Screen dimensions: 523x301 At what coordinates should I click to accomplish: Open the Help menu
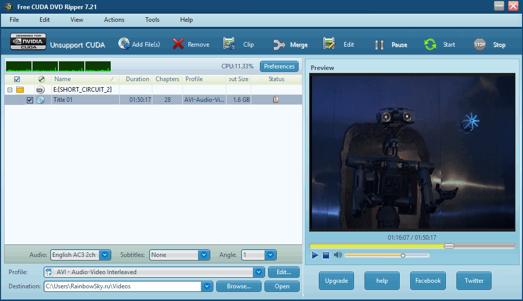point(186,20)
